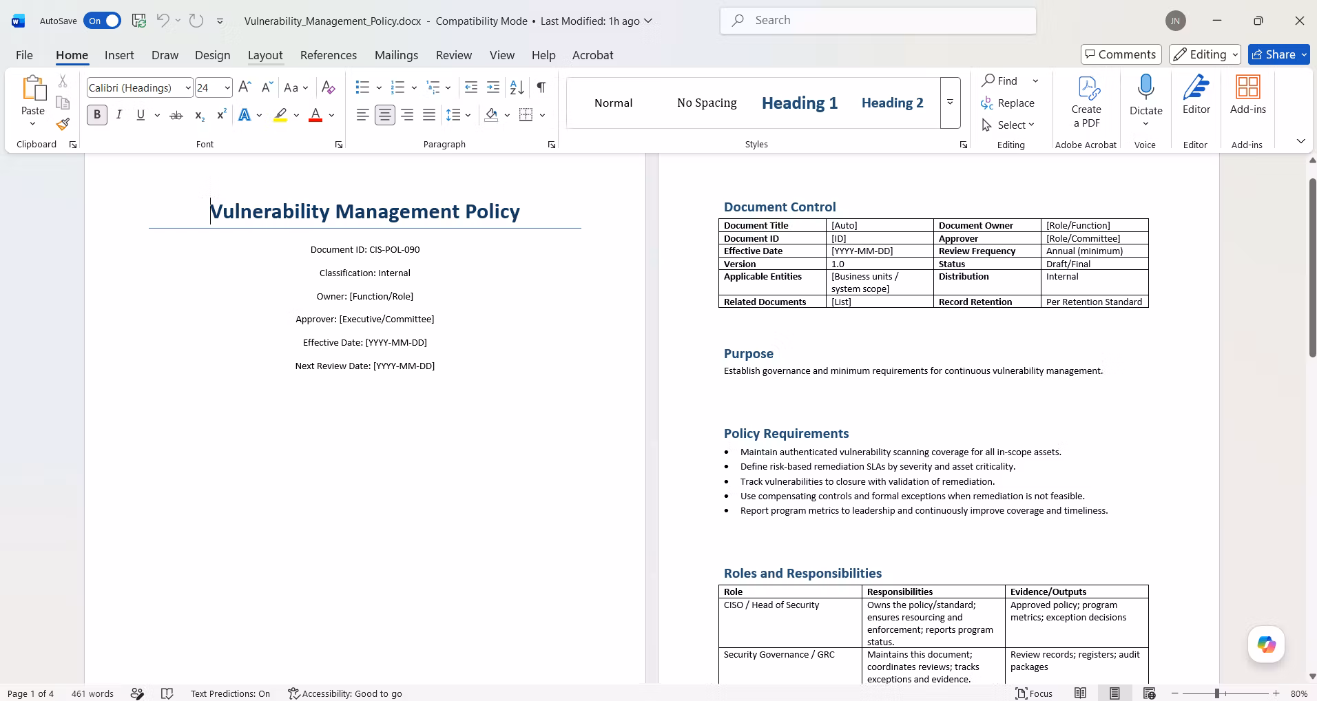Screen dimensions: 1317x701
Task: Apply strikethrough formatting
Action: click(x=176, y=115)
